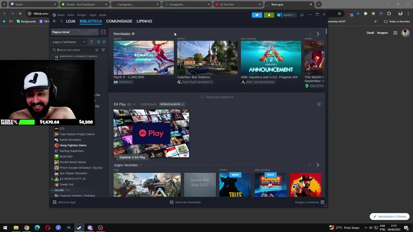Toggle library sort ascending arrow
This screenshot has width=413, height=232.
(91, 42)
